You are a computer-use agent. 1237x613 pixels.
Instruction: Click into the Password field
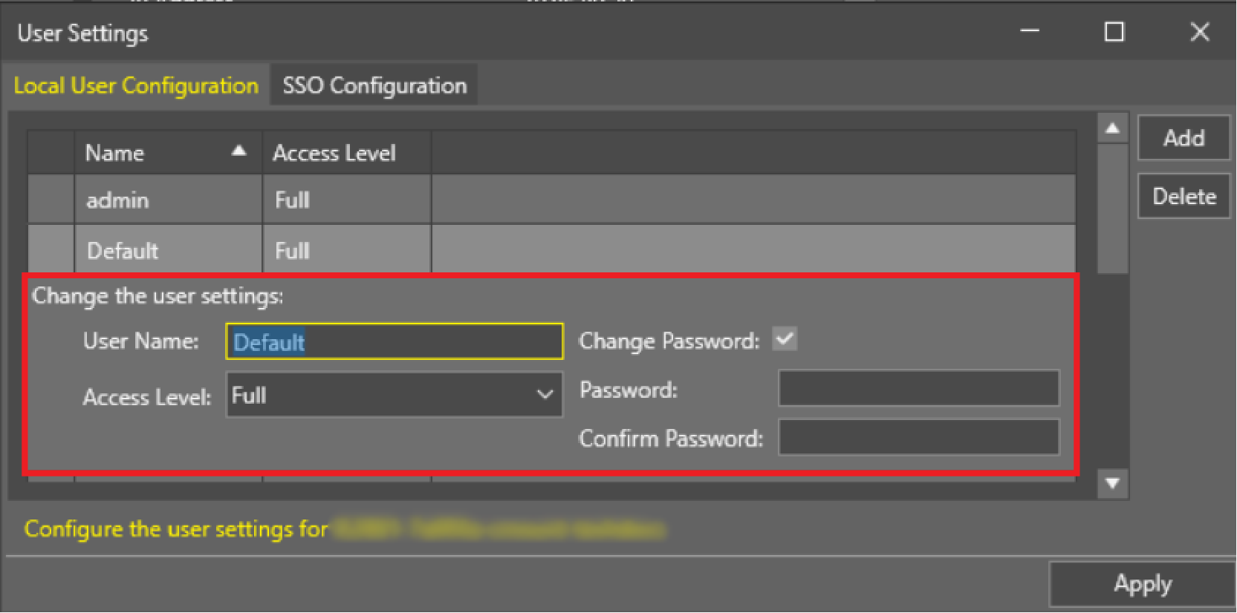(918, 389)
